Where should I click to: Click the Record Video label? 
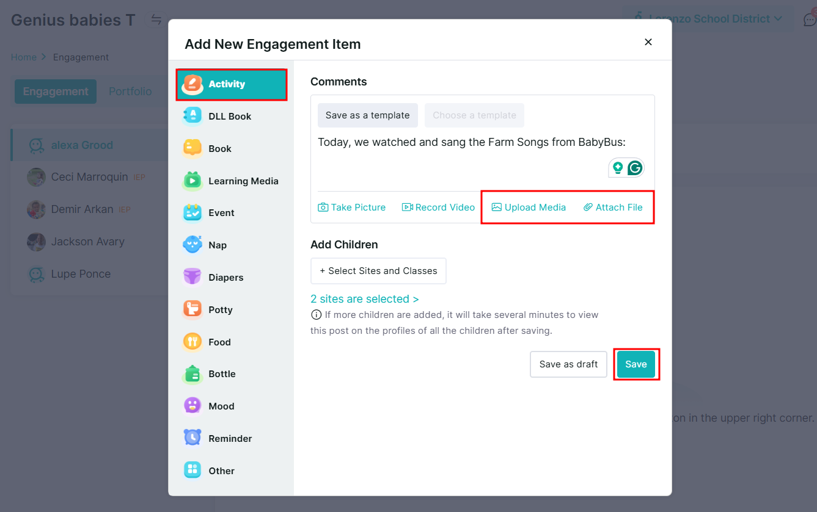tap(445, 207)
